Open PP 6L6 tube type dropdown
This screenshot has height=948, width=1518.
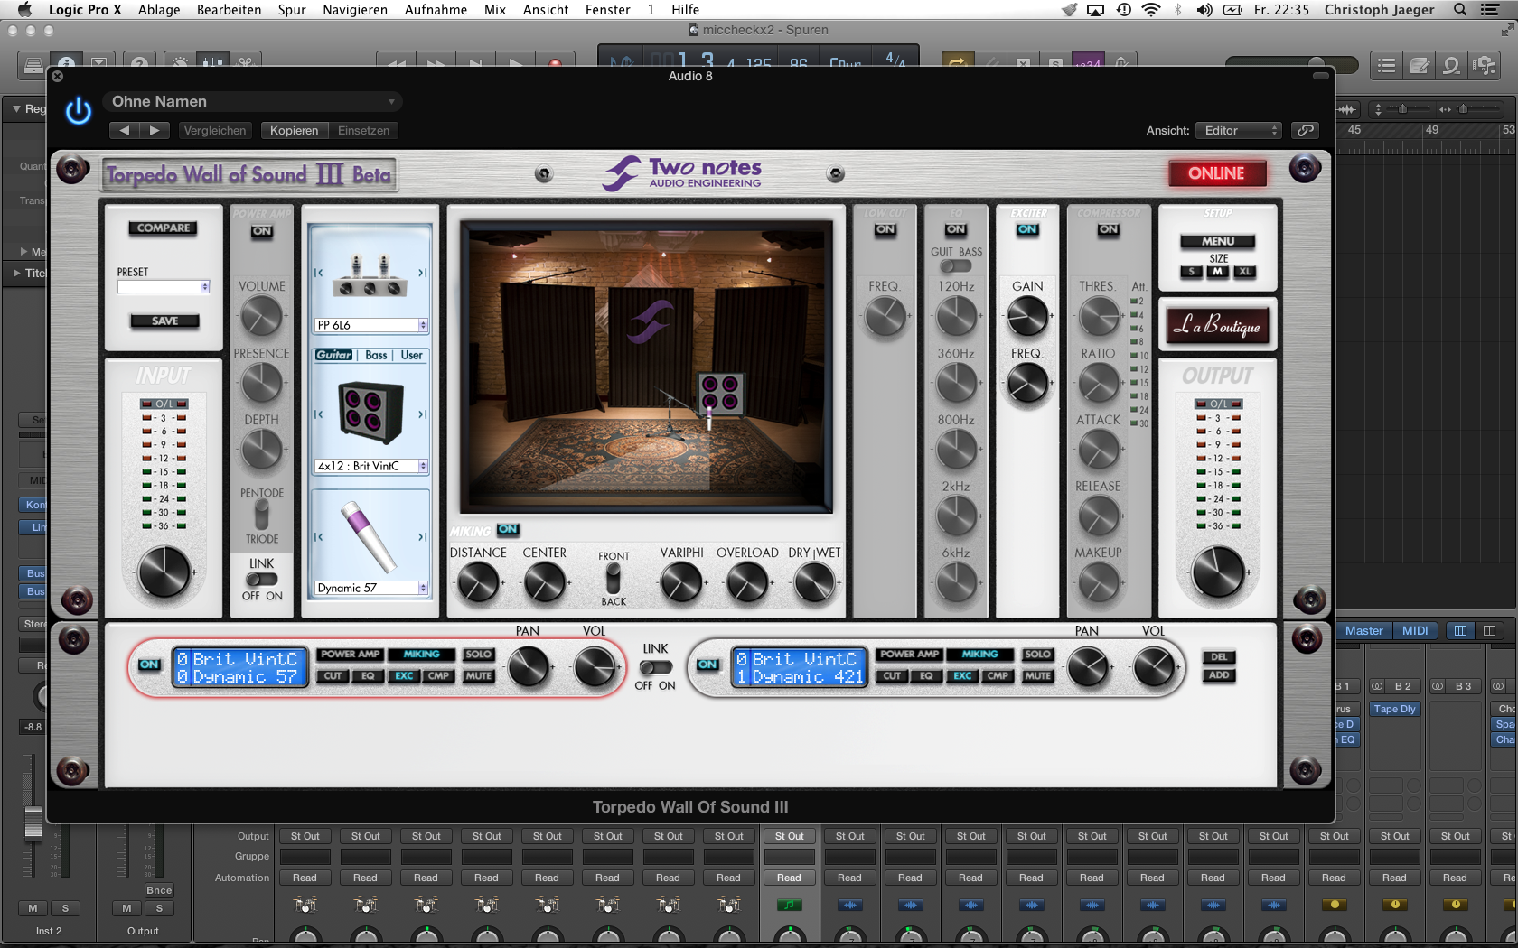[371, 325]
